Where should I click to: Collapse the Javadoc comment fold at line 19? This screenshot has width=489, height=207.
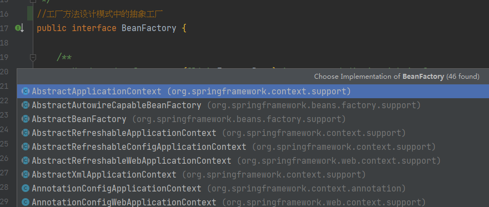(33, 57)
